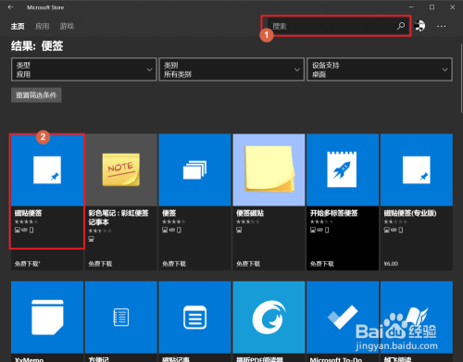Open the 磁贴便签(专业版) app icon

click(417, 169)
